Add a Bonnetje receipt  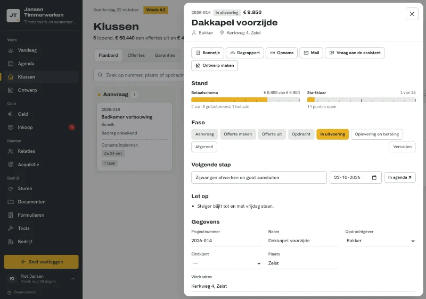click(208, 53)
